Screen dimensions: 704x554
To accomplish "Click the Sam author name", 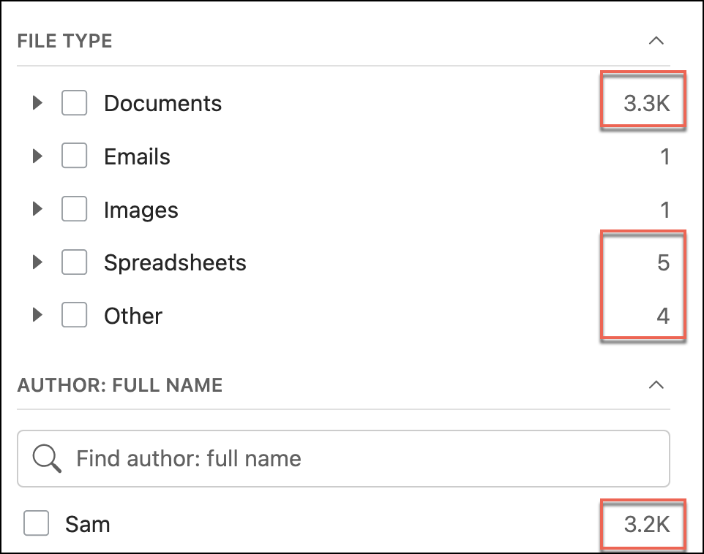I will (88, 523).
